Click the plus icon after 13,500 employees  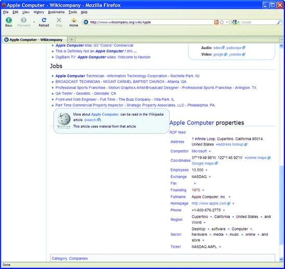206,170
